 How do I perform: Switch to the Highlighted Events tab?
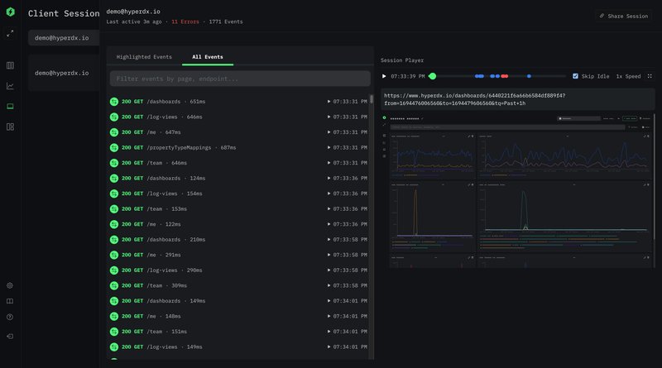click(x=144, y=57)
